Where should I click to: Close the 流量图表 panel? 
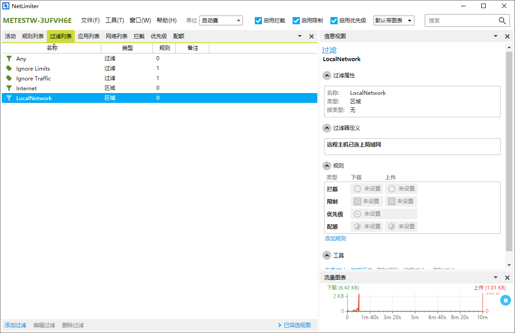[x=507, y=278]
